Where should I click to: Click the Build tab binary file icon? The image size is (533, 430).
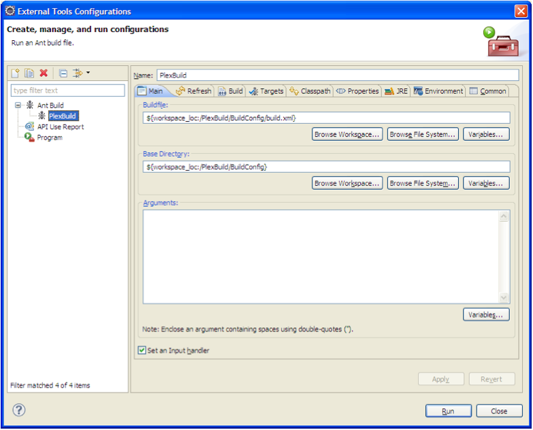(222, 91)
